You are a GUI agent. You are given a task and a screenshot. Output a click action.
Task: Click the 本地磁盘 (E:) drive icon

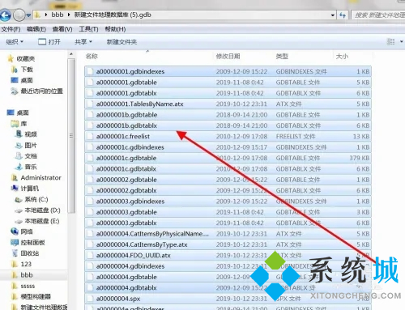19,222
